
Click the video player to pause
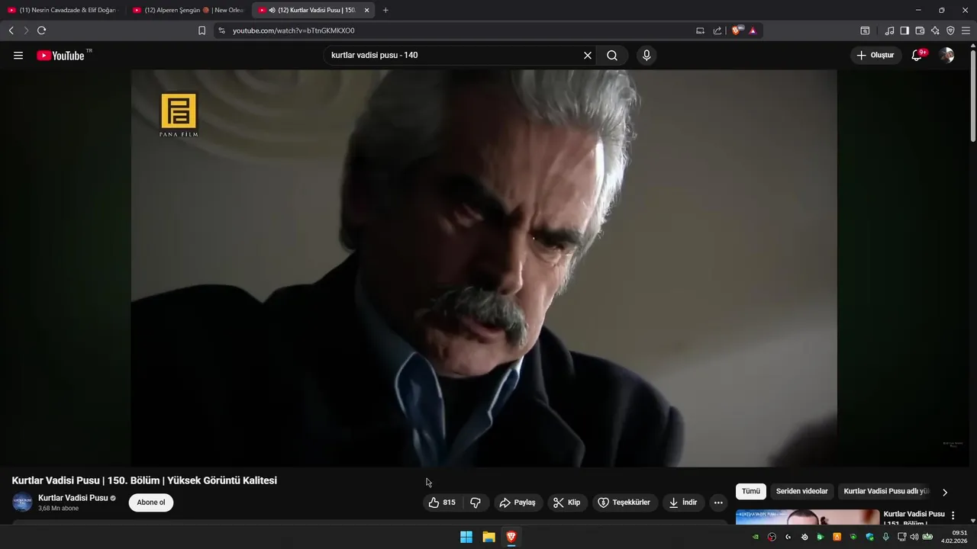(484, 268)
